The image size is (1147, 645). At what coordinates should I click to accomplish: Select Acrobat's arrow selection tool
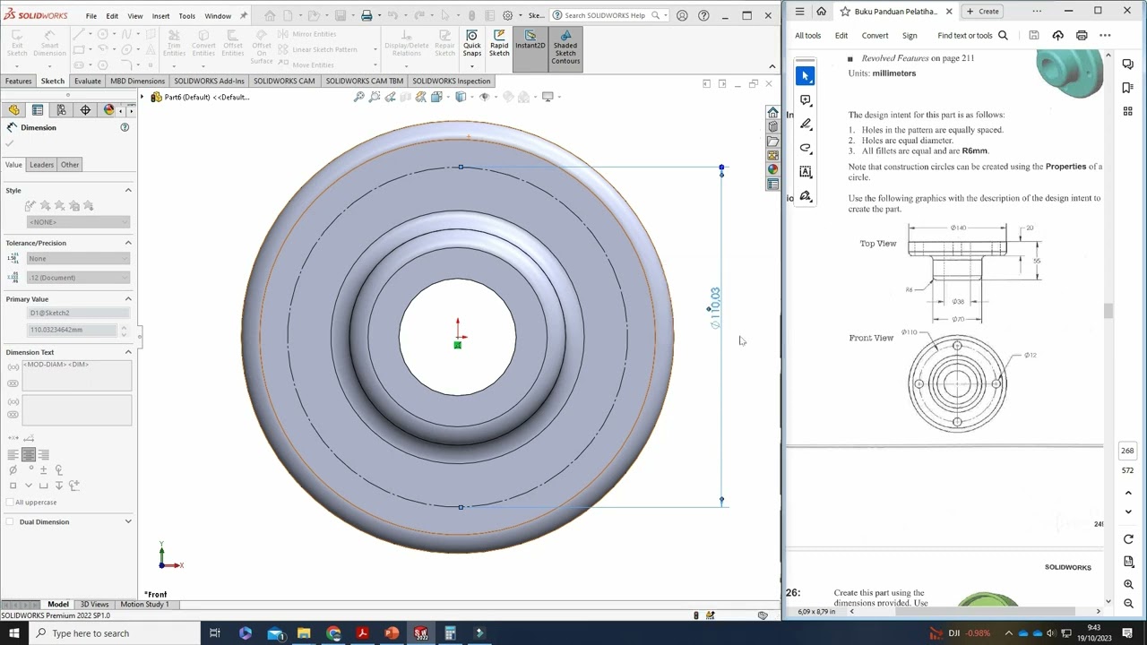point(805,75)
